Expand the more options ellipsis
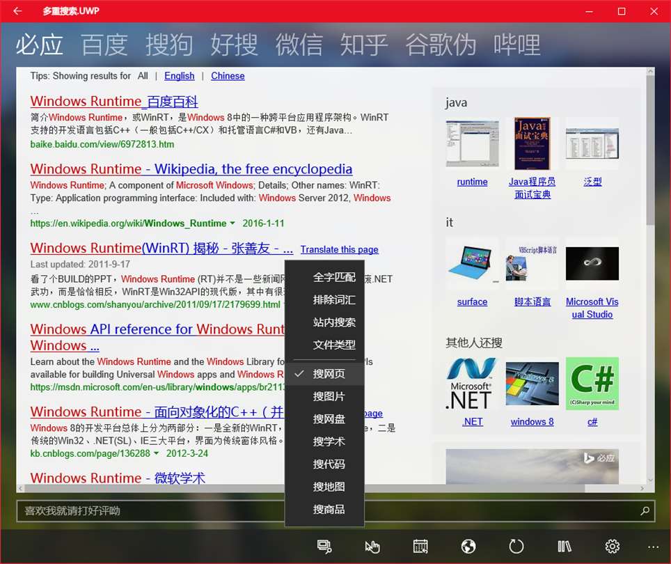The width and height of the screenshot is (671, 564). (653, 547)
